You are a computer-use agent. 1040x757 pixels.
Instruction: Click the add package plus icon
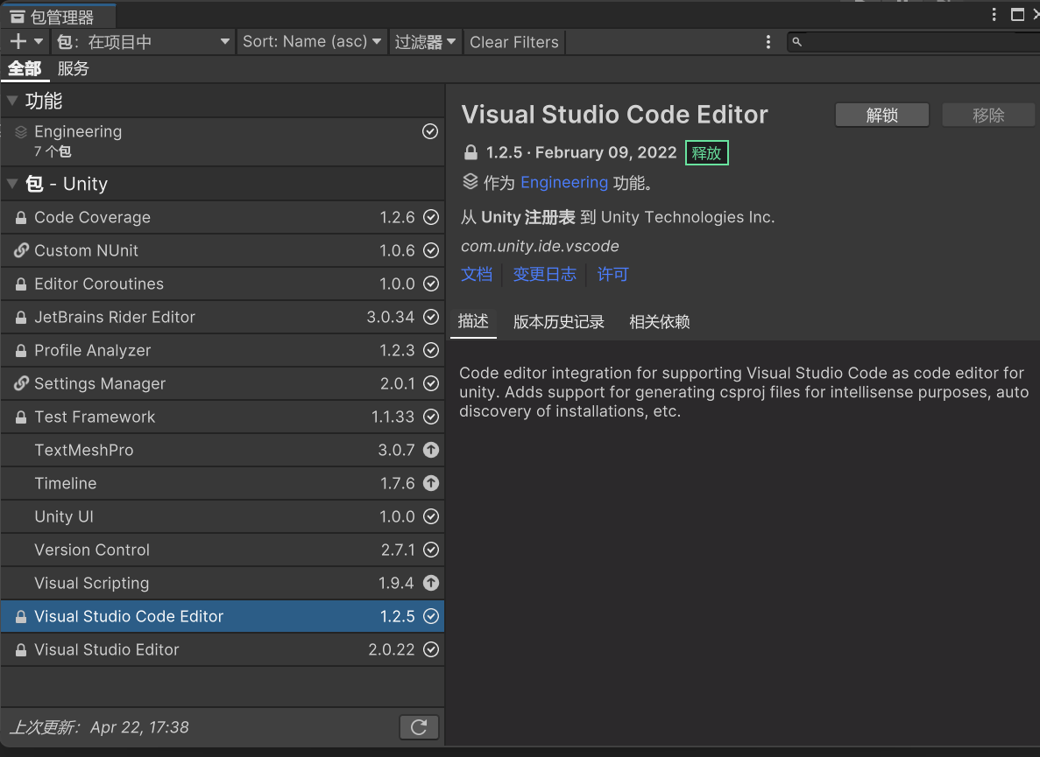point(18,42)
